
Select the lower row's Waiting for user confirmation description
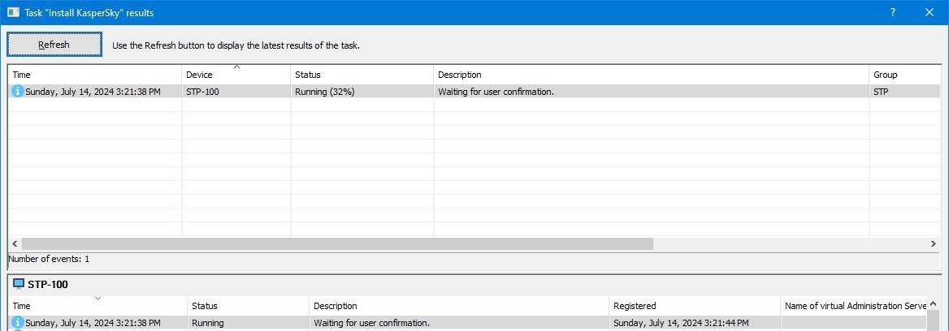tap(371, 323)
